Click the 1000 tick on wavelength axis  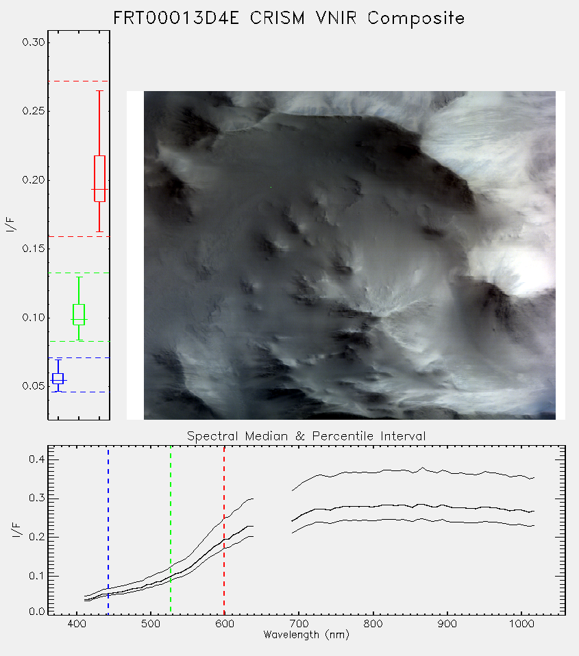pyautogui.click(x=521, y=624)
